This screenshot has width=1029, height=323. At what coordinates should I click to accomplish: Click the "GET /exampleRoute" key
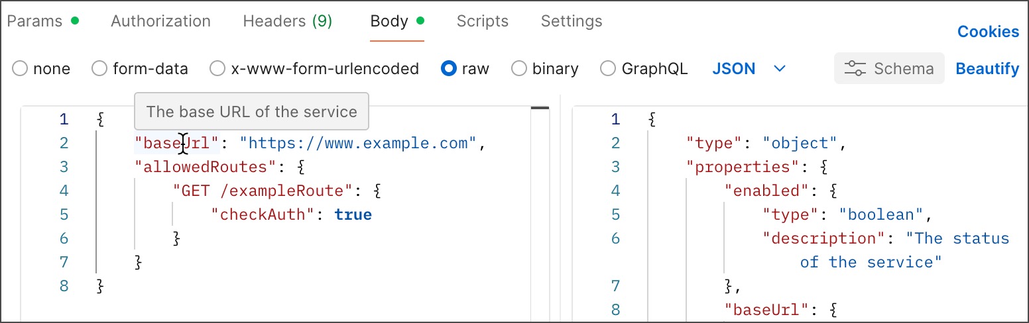point(262,191)
